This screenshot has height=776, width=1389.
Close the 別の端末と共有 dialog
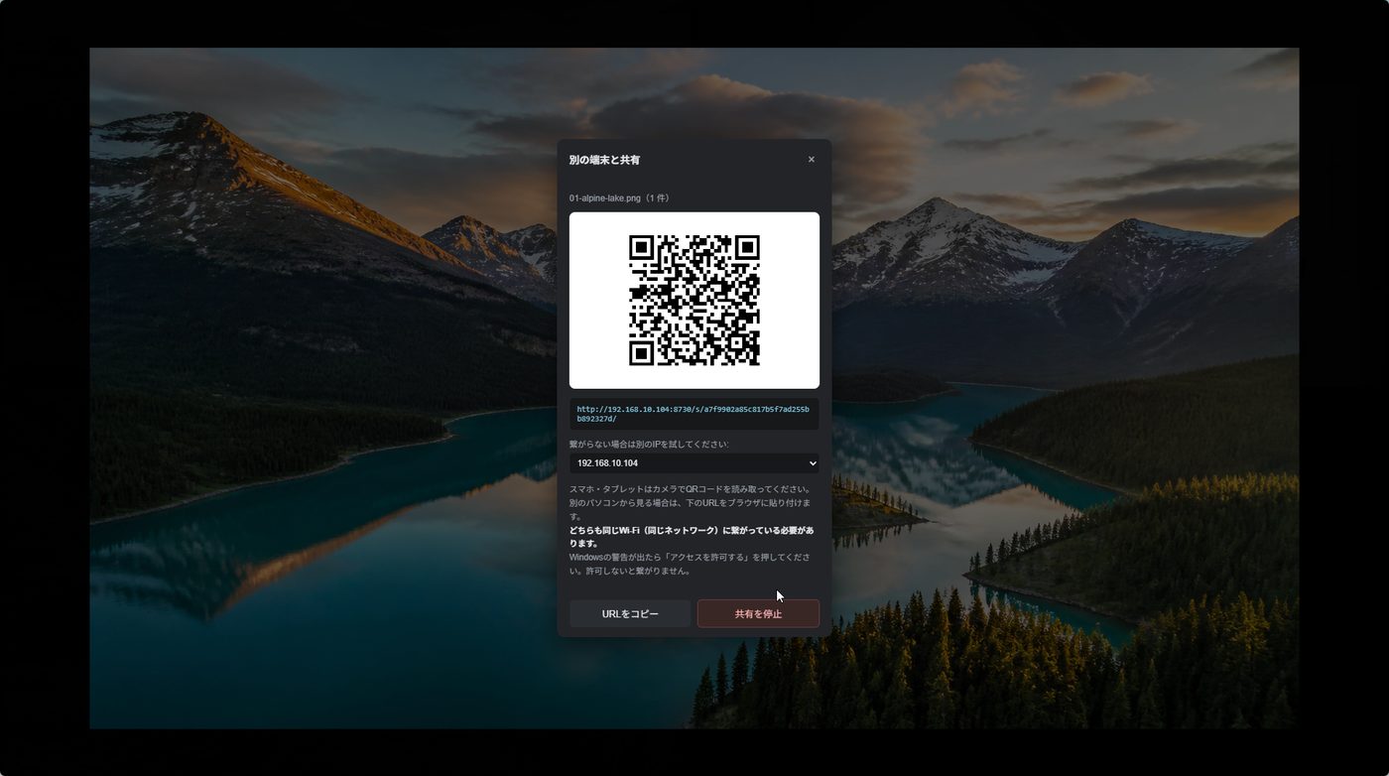coord(811,160)
